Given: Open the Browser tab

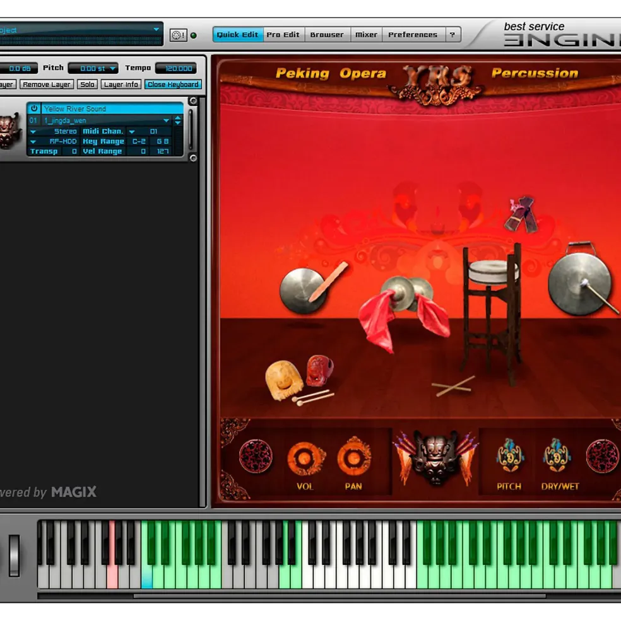Looking at the screenshot, I should pyautogui.click(x=327, y=35).
